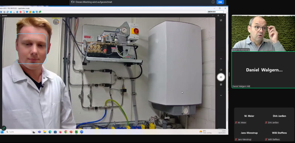
Task: Click the green chat icon in remote toolbar
Action: click(x=40, y=12)
